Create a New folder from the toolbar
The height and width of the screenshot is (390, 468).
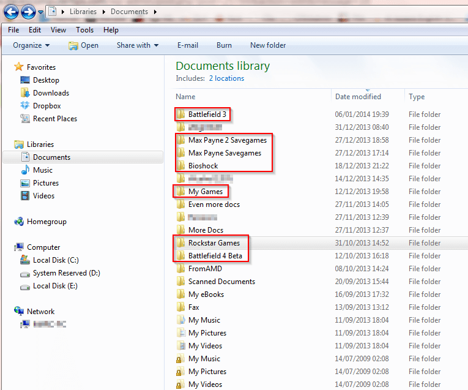coord(268,45)
